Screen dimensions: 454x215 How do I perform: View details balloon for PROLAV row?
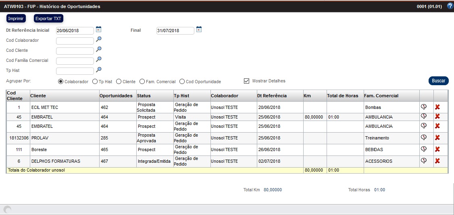(x=423, y=137)
